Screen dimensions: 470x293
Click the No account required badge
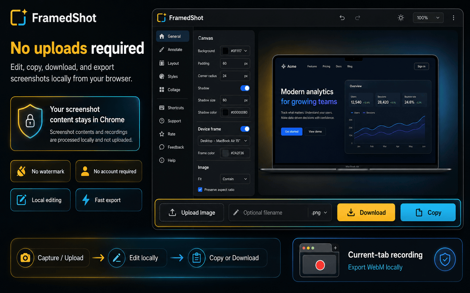109,171
